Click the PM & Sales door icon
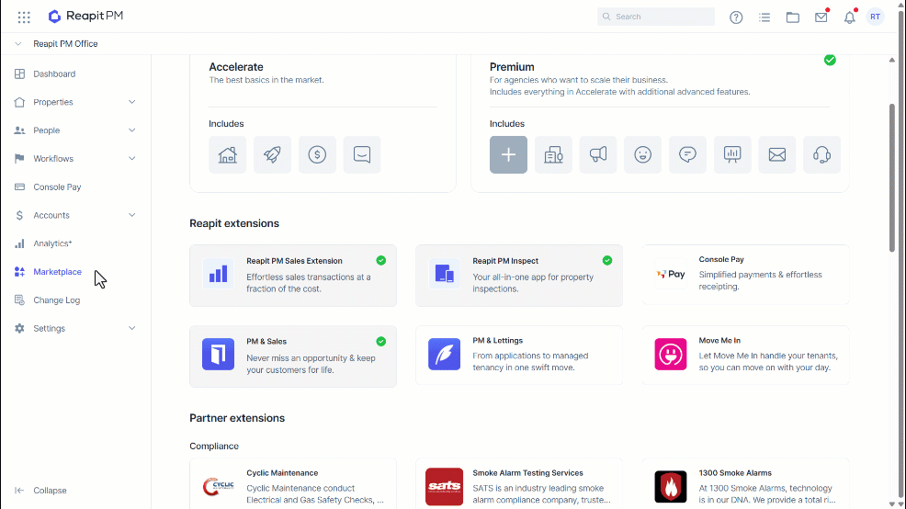906x509 pixels. pyautogui.click(x=218, y=354)
